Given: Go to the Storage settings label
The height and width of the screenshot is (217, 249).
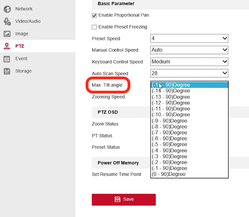Looking at the screenshot, I should (23, 71).
